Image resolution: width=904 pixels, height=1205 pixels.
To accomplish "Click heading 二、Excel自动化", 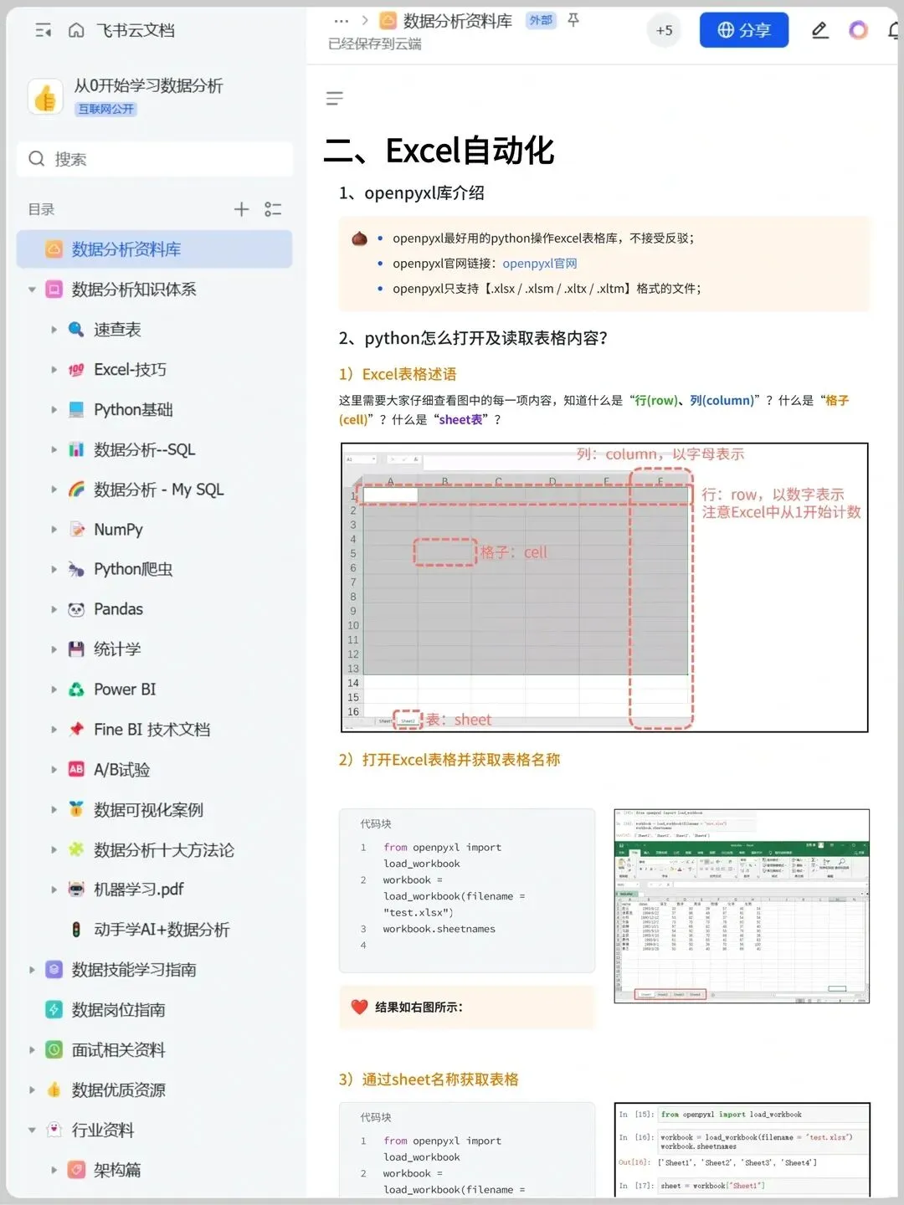I will pyautogui.click(x=439, y=151).
